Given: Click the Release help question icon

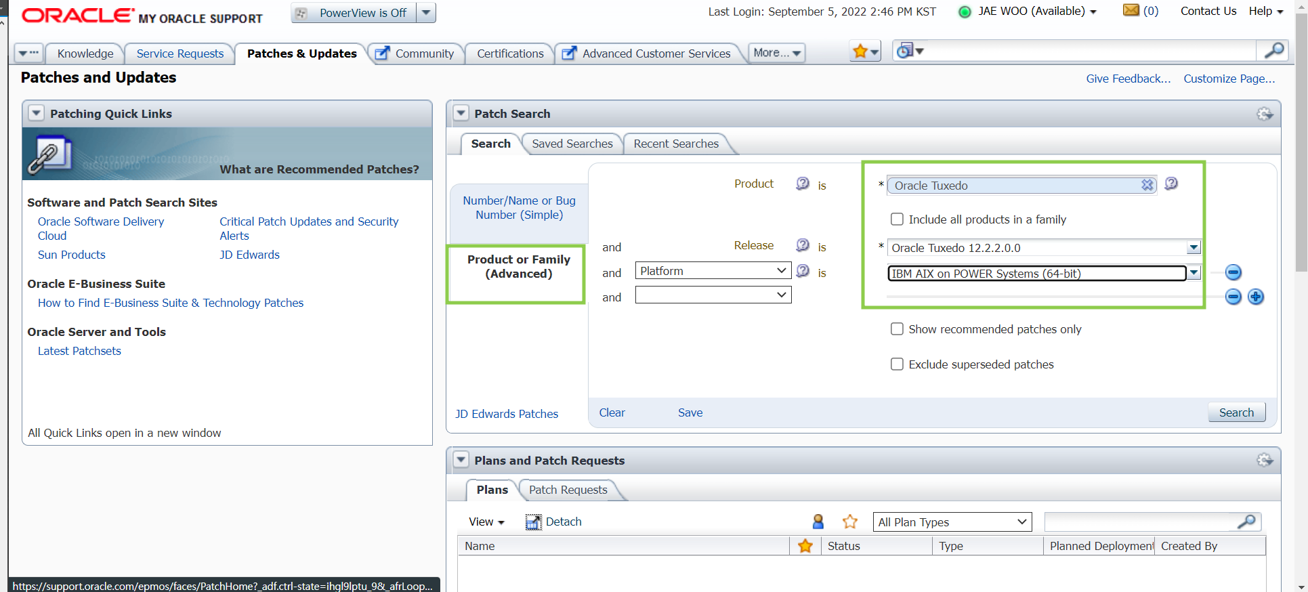Looking at the screenshot, I should pos(802,245).
